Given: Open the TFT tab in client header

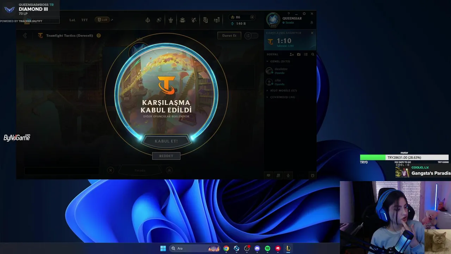Looking at the screenshot, I should [x=85, y=20].
